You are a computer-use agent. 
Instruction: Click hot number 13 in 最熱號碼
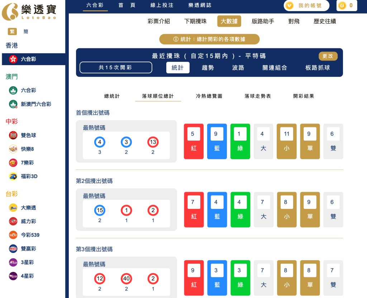(x=153, y=142)
